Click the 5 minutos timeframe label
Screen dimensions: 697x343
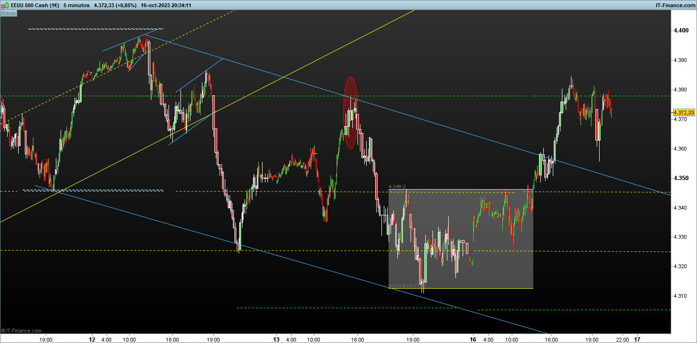(76, 5)
